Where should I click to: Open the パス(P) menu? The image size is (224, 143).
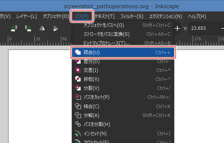click(x=82, y=16)
